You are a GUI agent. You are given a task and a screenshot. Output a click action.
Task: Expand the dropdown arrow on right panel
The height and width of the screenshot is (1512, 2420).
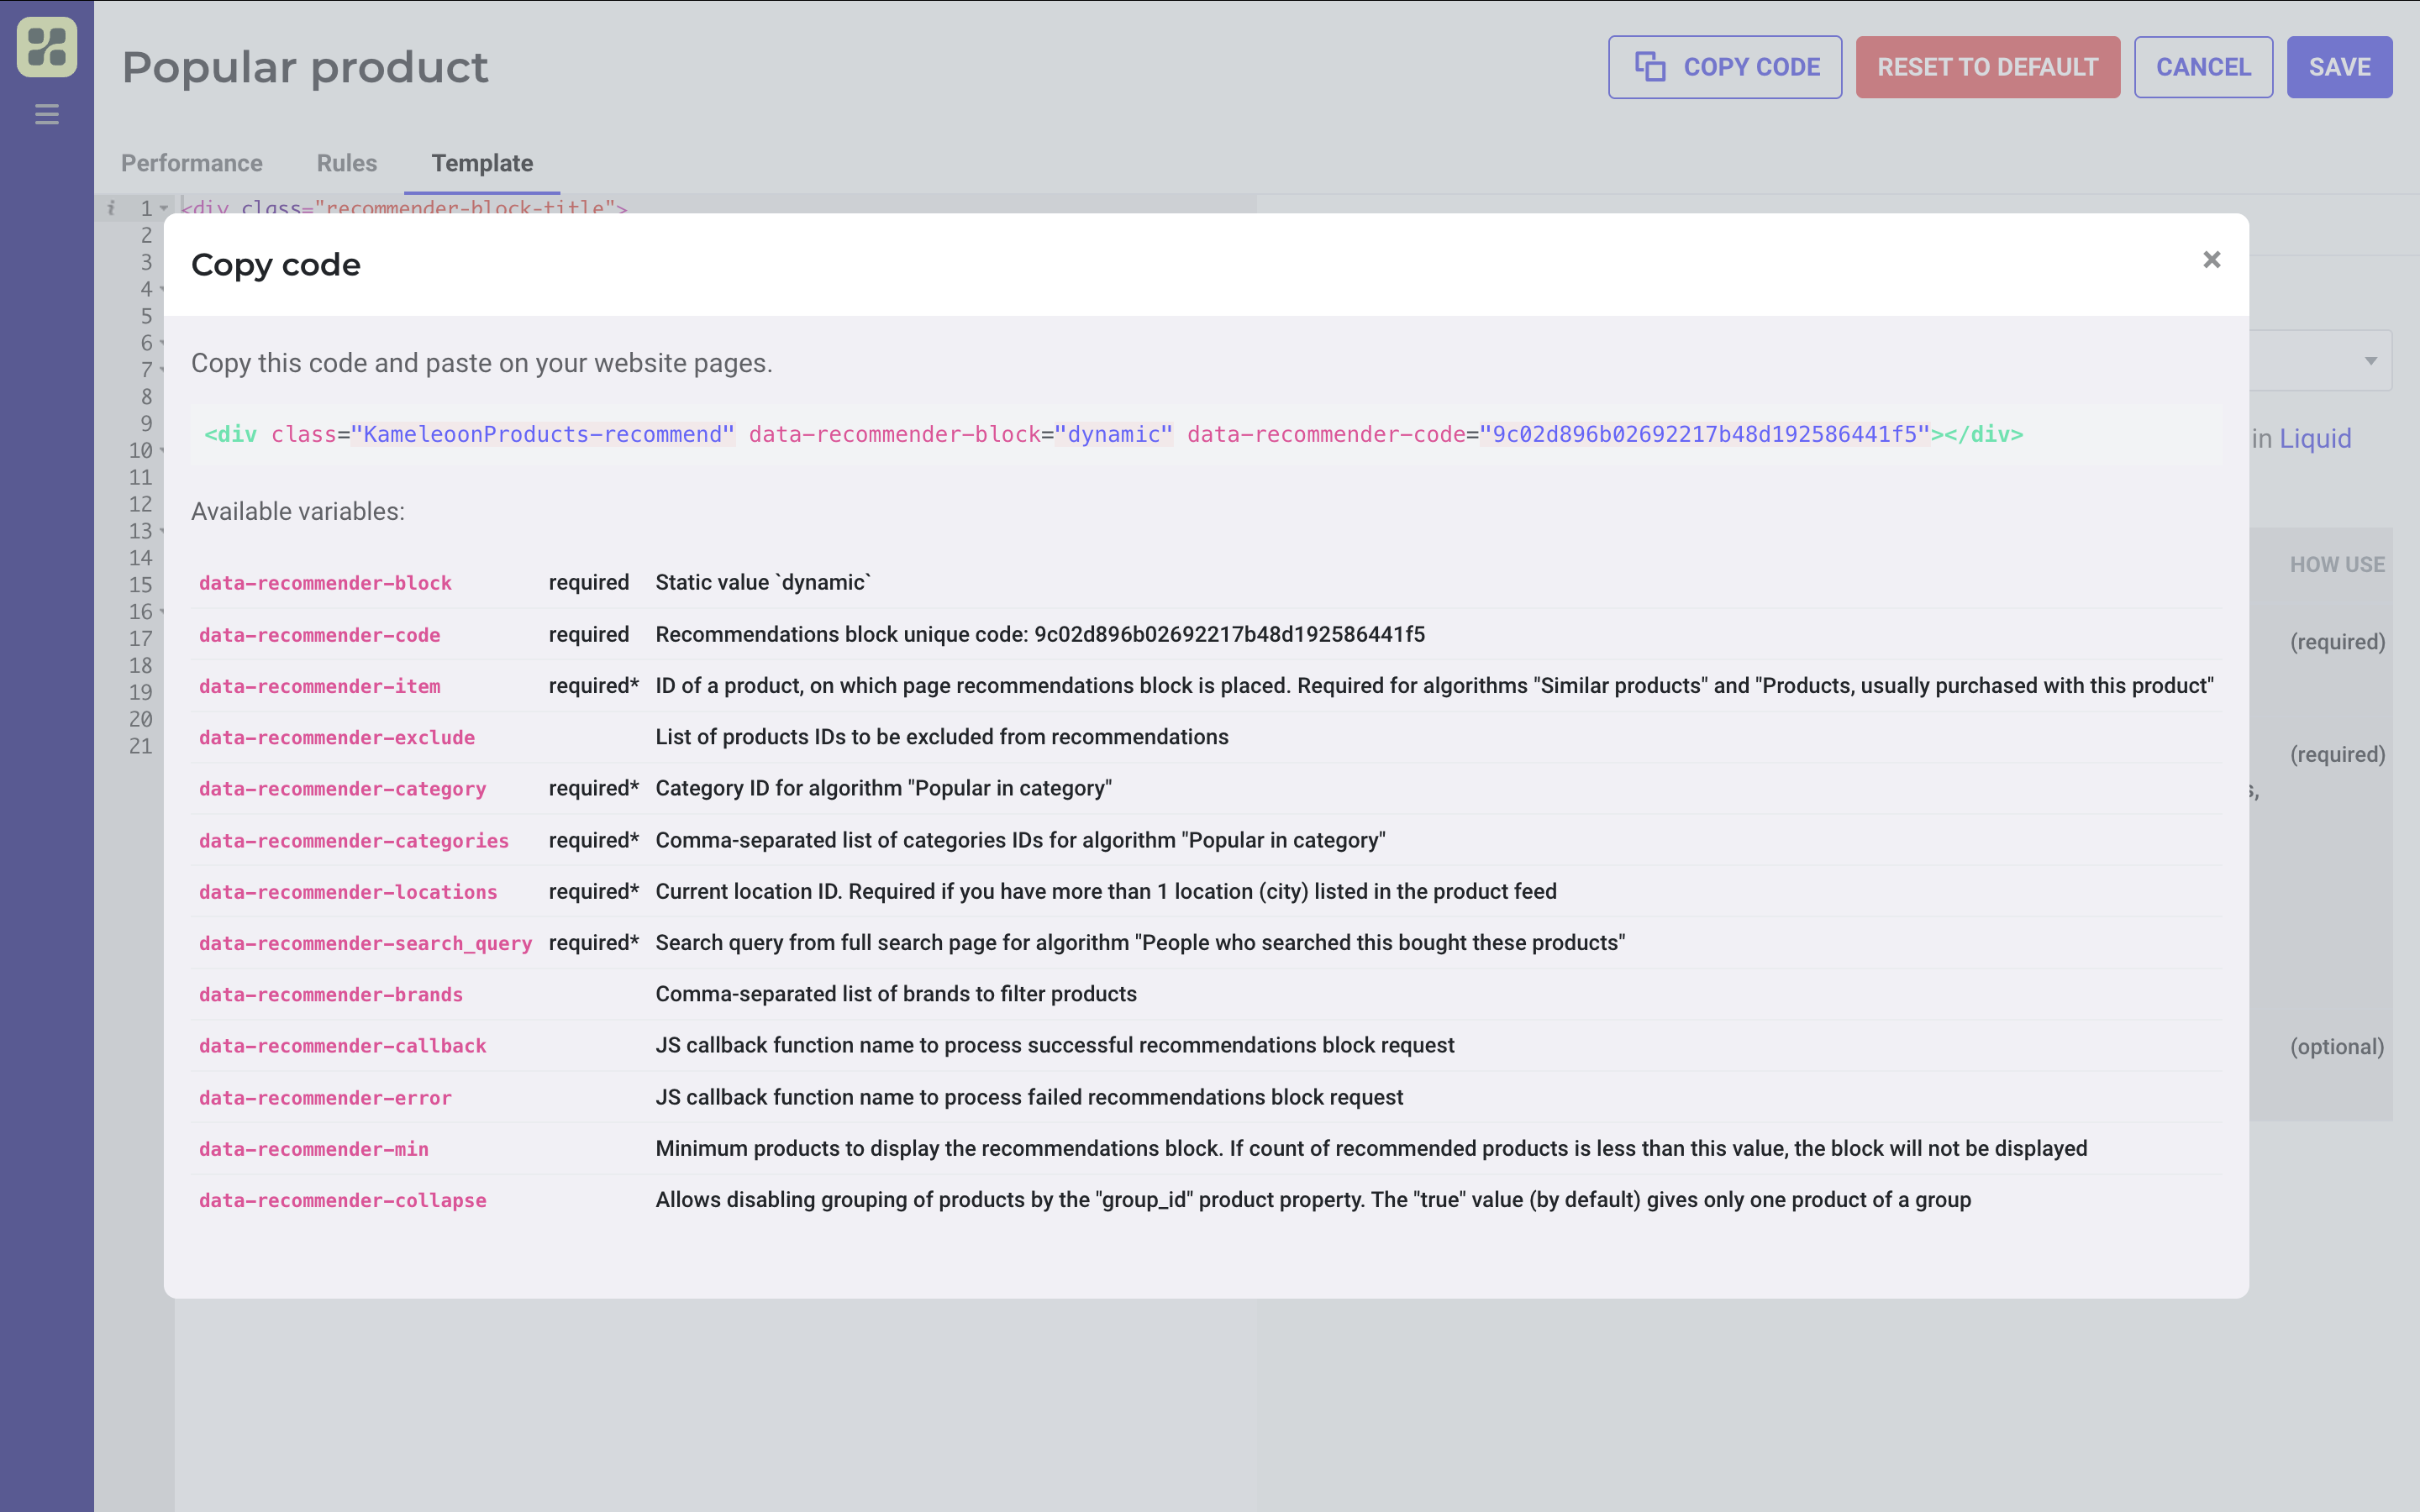point(2370,361)
